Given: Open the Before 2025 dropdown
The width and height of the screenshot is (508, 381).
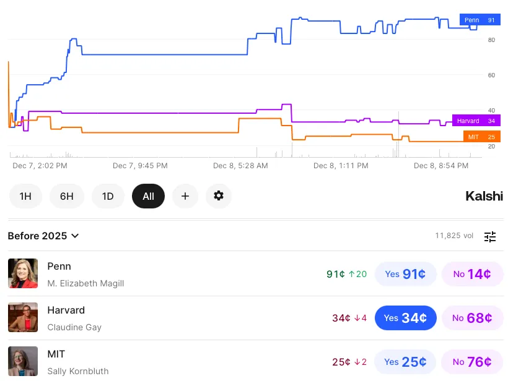Looking at the screenshot, I should click(x=43, y=236).
